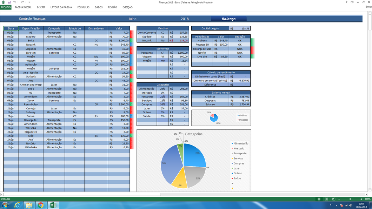Click the zoom out minus button
372x209 pixels.
point(339,199)
